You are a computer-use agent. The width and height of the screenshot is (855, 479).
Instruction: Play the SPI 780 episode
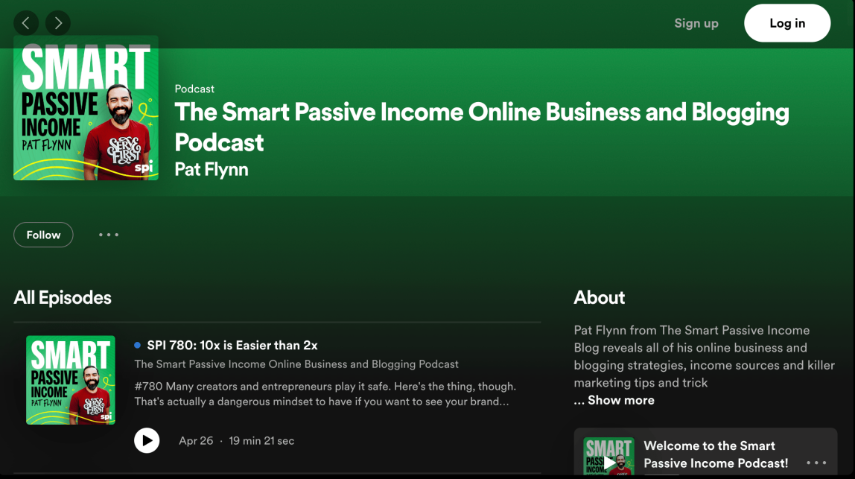(147, 440)
